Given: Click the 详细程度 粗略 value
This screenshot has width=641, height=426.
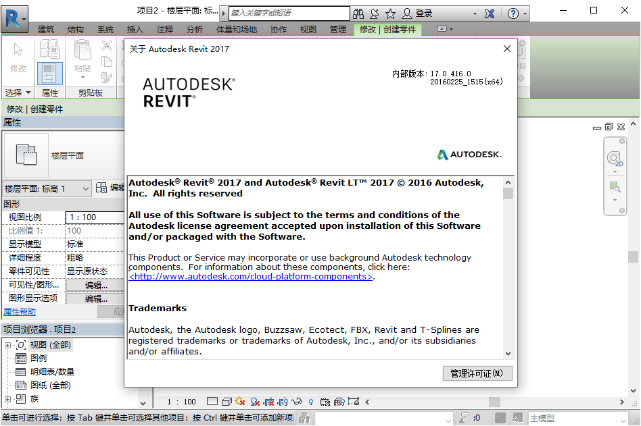Looking at the screenshot, I should (95, 257).
